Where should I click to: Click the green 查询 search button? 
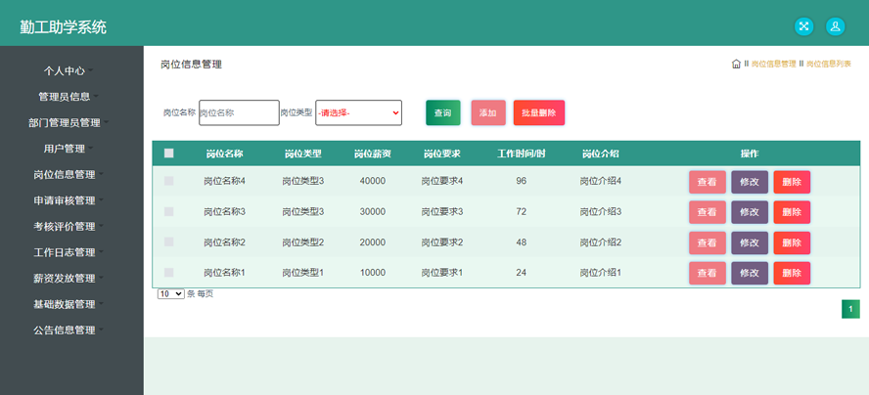[x=442, y=112]
